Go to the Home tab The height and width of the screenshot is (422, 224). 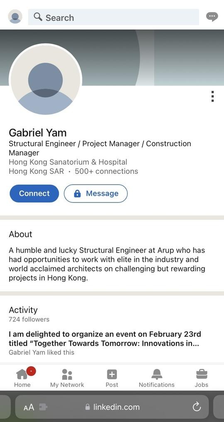tap(22, 378)
